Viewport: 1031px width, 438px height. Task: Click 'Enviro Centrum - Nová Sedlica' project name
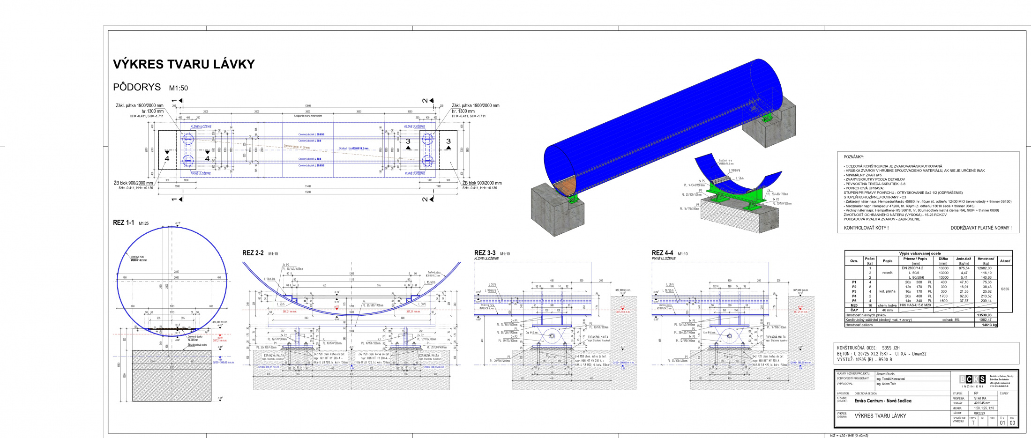883,401
